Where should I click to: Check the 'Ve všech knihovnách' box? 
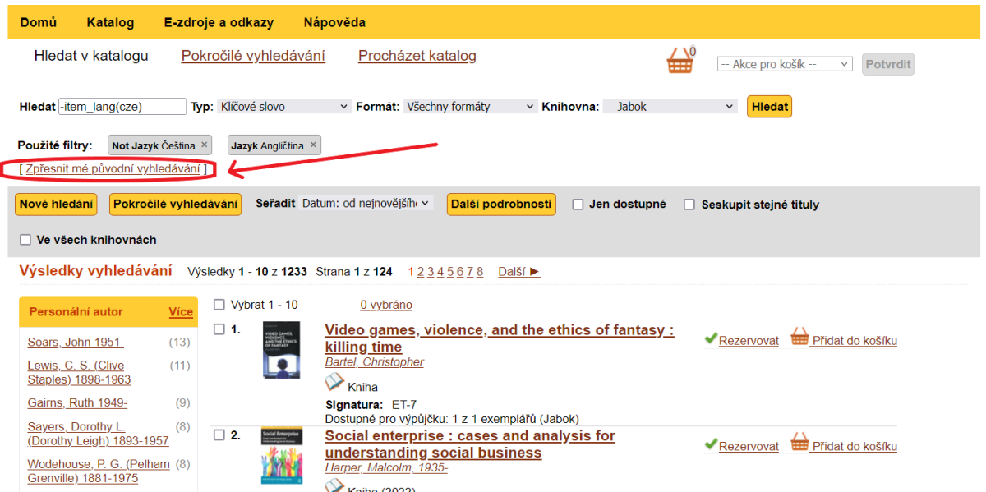(x=25, y=240)
